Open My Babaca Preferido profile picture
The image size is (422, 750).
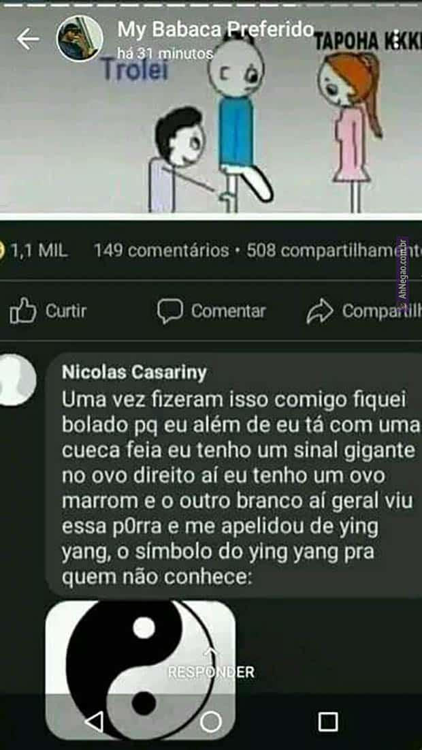pos(80,39)
